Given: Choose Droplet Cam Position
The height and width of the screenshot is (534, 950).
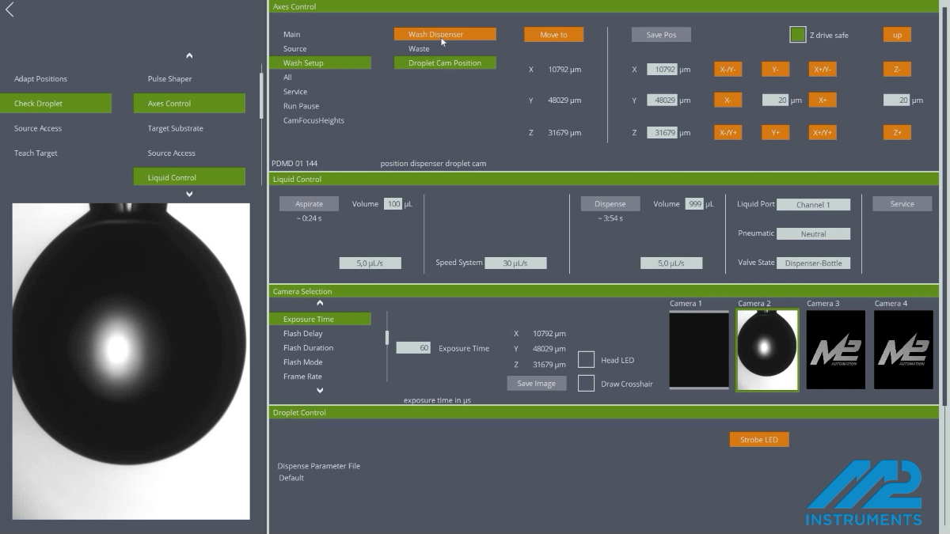Looking at the screenshot, I should 445,63.
